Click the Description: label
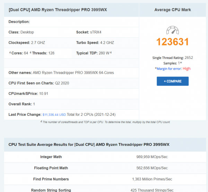This screenshot has height=192, width=208. (x=19, y=21)
